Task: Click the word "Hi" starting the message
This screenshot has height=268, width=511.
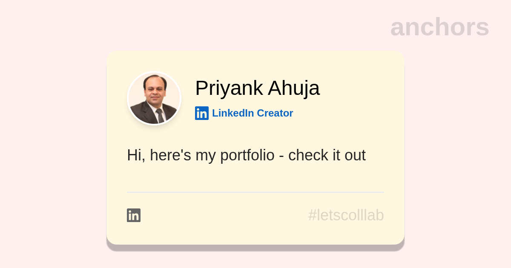Action: tap(134, 155)
